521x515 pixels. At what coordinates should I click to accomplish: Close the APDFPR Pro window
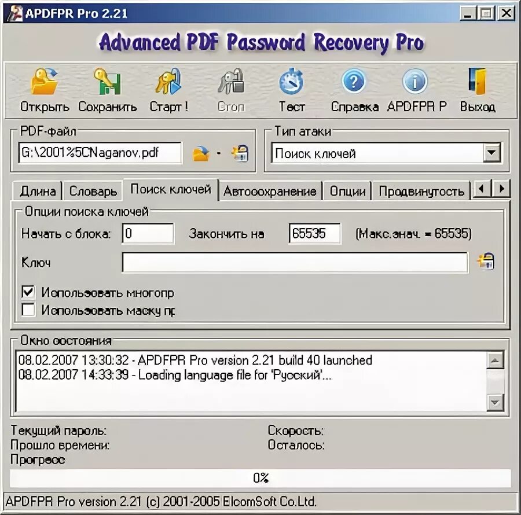pos(507,14)
